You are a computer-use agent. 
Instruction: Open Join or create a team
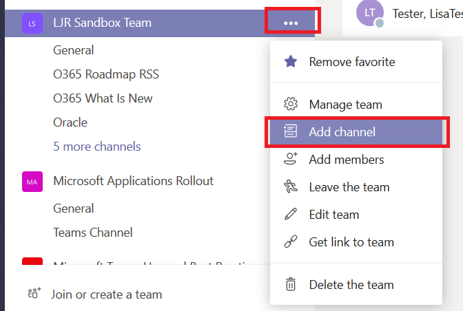pyautogui.click(x=106, y=294)
